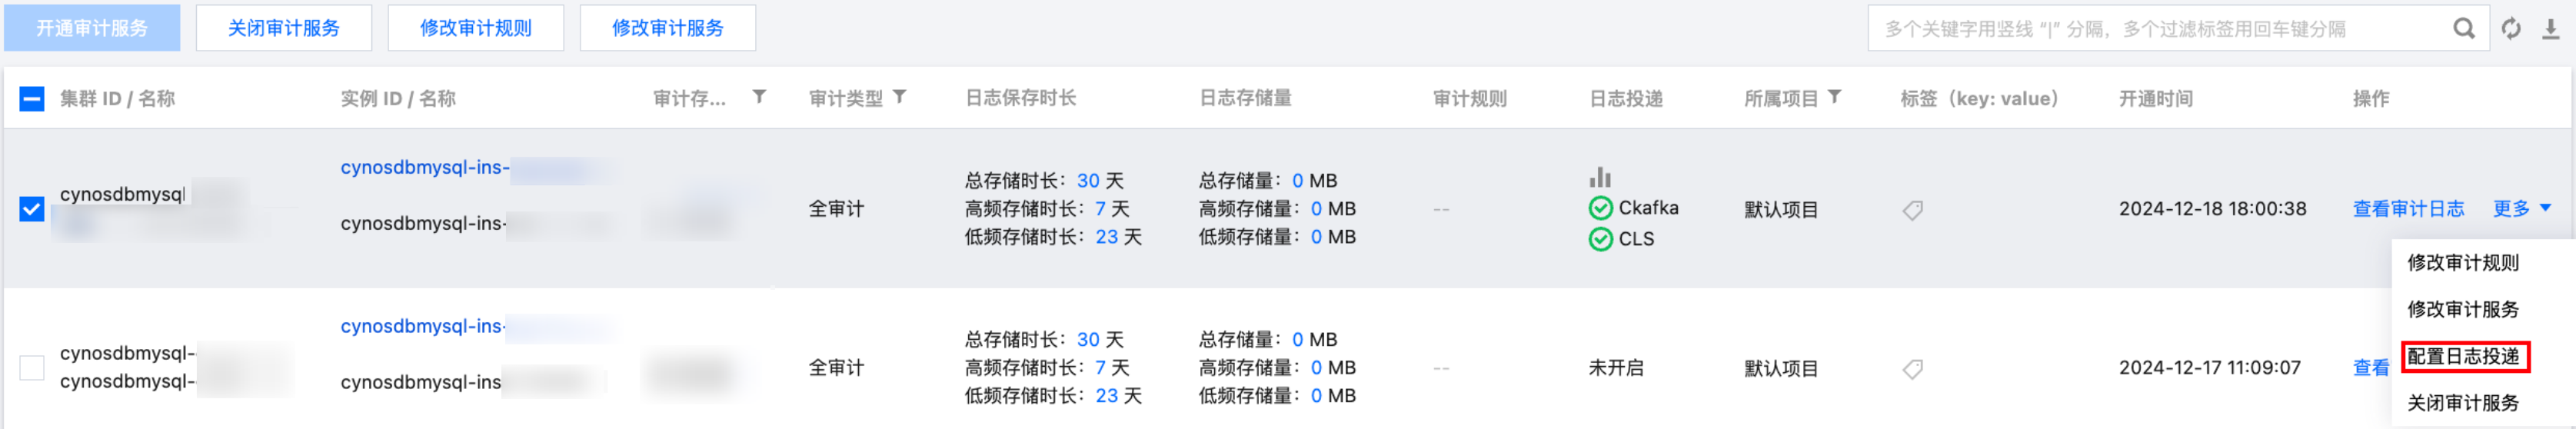Click the audit type filter icon
The width and height of the screenshot is (2576, 429).
[x=900, y=97]
